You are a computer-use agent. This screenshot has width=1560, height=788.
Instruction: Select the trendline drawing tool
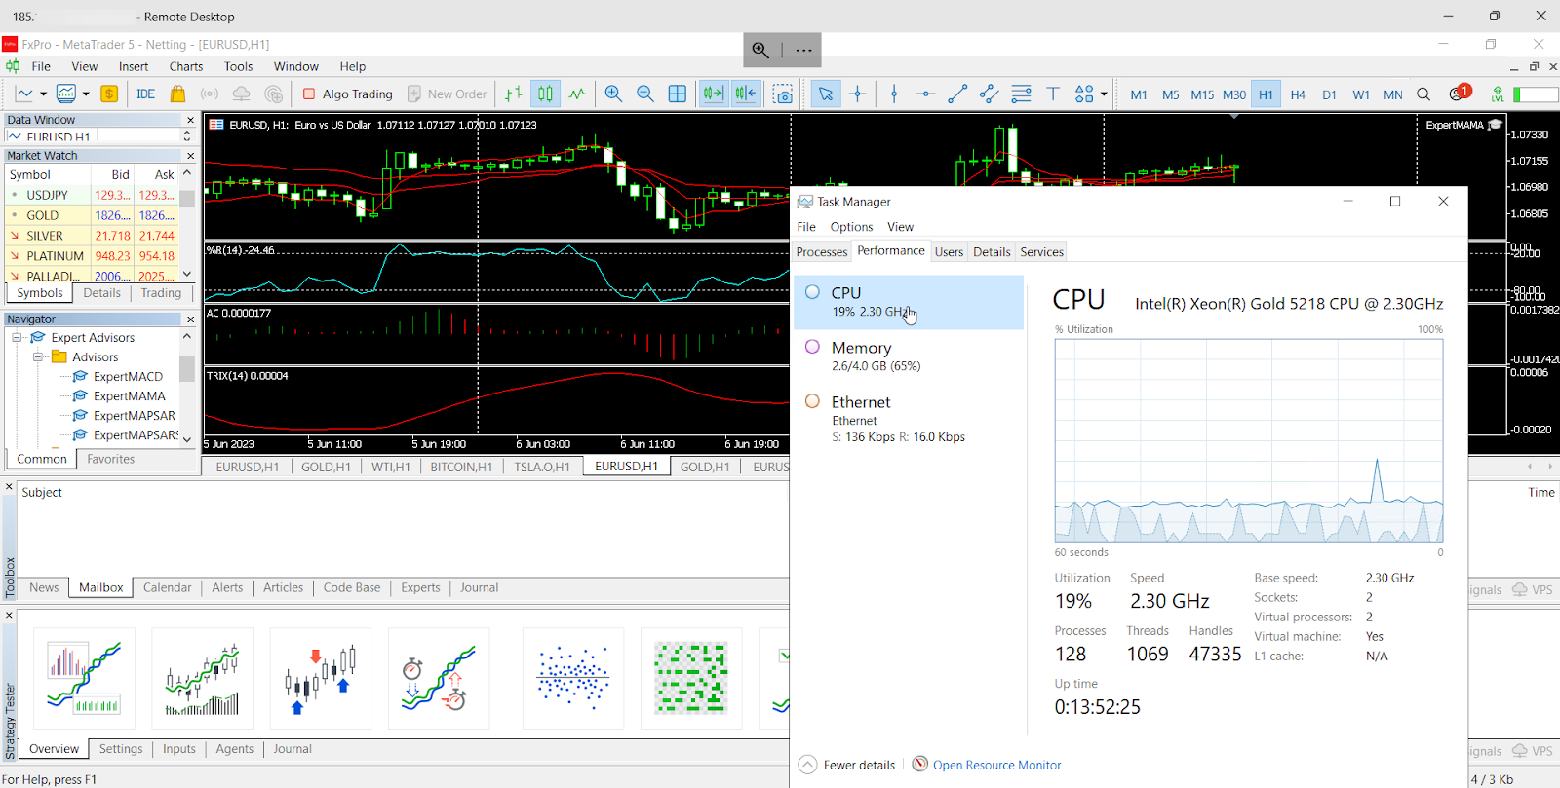click(957, 94)
